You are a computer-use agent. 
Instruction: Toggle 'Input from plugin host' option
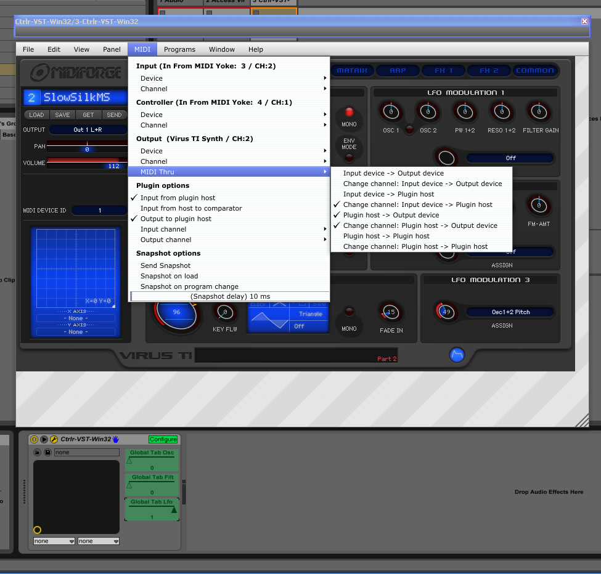pos(178,198)
